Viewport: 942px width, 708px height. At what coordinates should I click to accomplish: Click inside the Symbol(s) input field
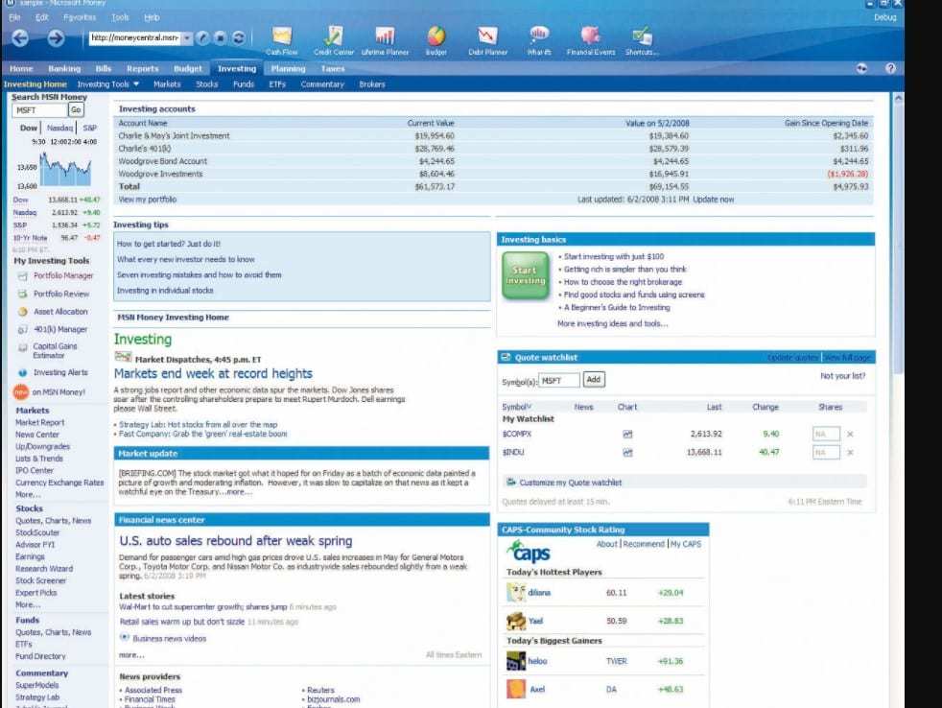560,379
